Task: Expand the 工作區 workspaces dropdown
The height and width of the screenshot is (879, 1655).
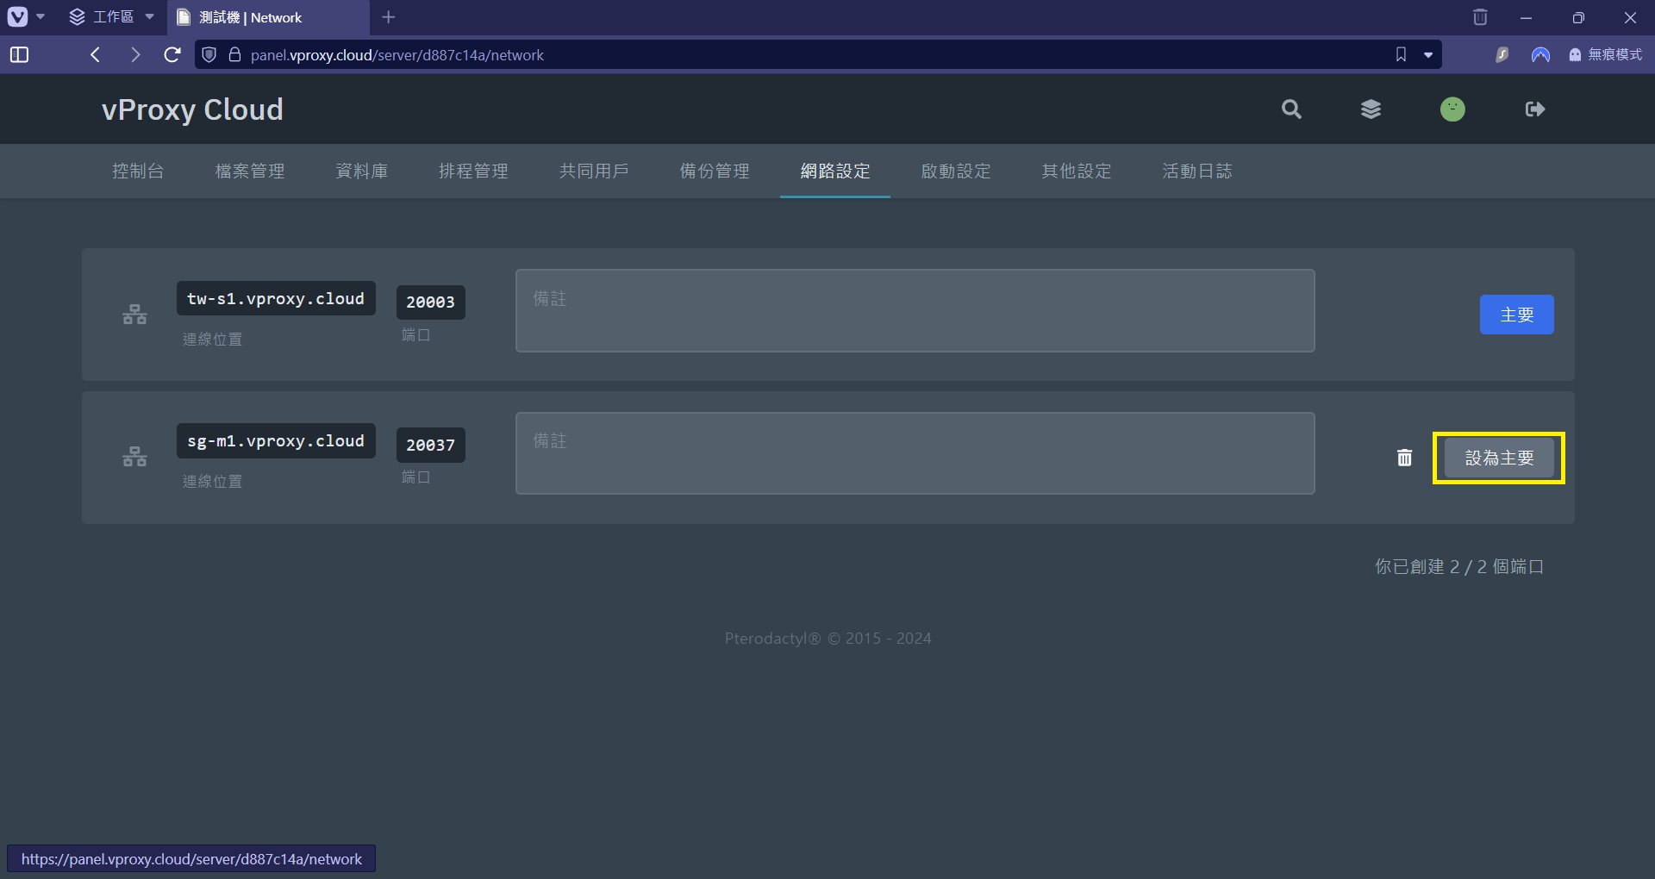Action: click(x=112, y=17)
